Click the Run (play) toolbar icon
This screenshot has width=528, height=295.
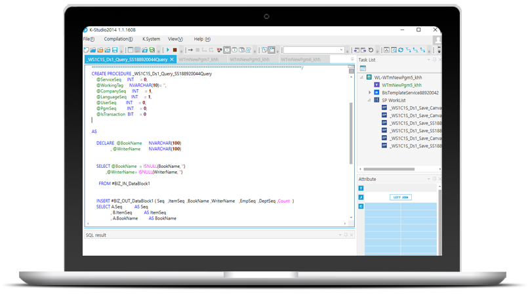point(168,50)
